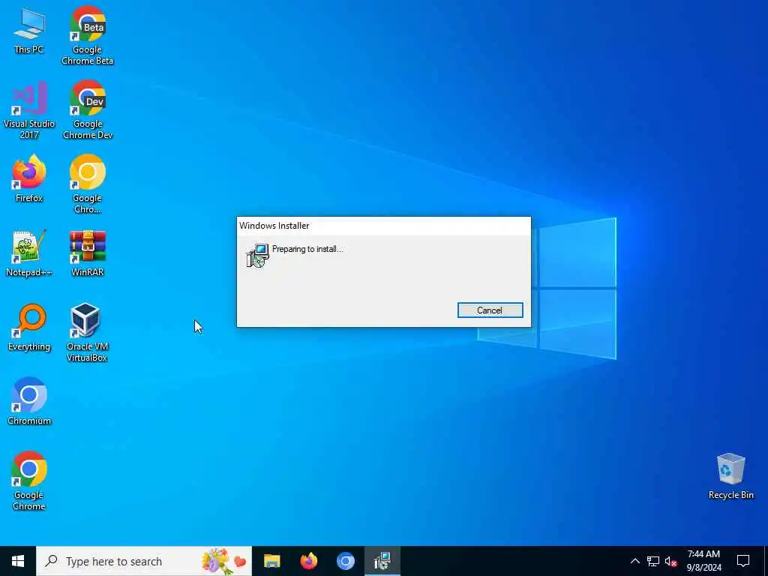Select the This PC desktop icon
The image size is (768, 576).
pyautogui.click(x=29, y=31)
